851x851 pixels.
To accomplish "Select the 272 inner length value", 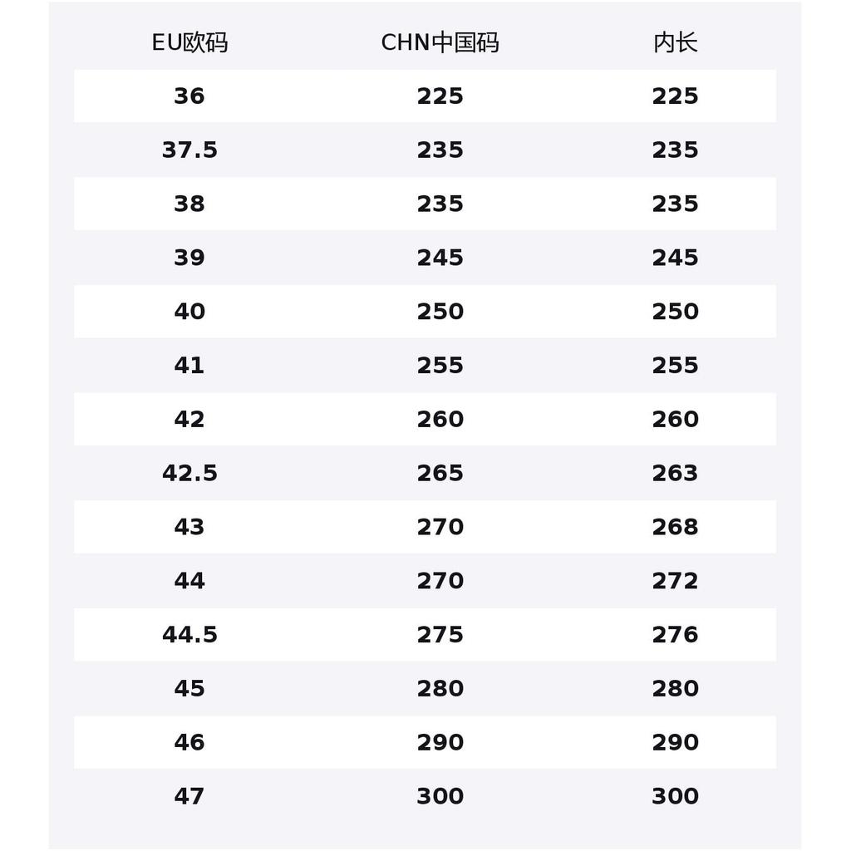I will coord(675,581).
